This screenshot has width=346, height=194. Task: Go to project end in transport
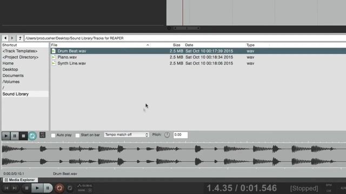15,188
